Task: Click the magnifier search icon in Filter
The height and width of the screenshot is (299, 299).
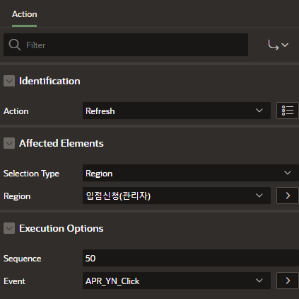Action: [15, 45]
